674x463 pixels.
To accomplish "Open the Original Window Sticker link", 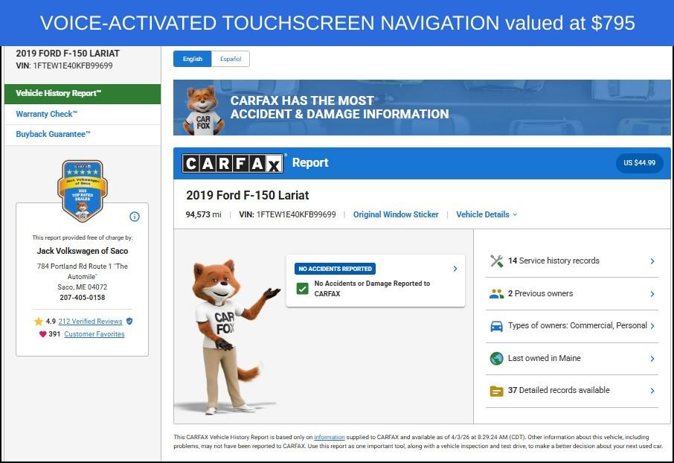I will coord(396,214).
